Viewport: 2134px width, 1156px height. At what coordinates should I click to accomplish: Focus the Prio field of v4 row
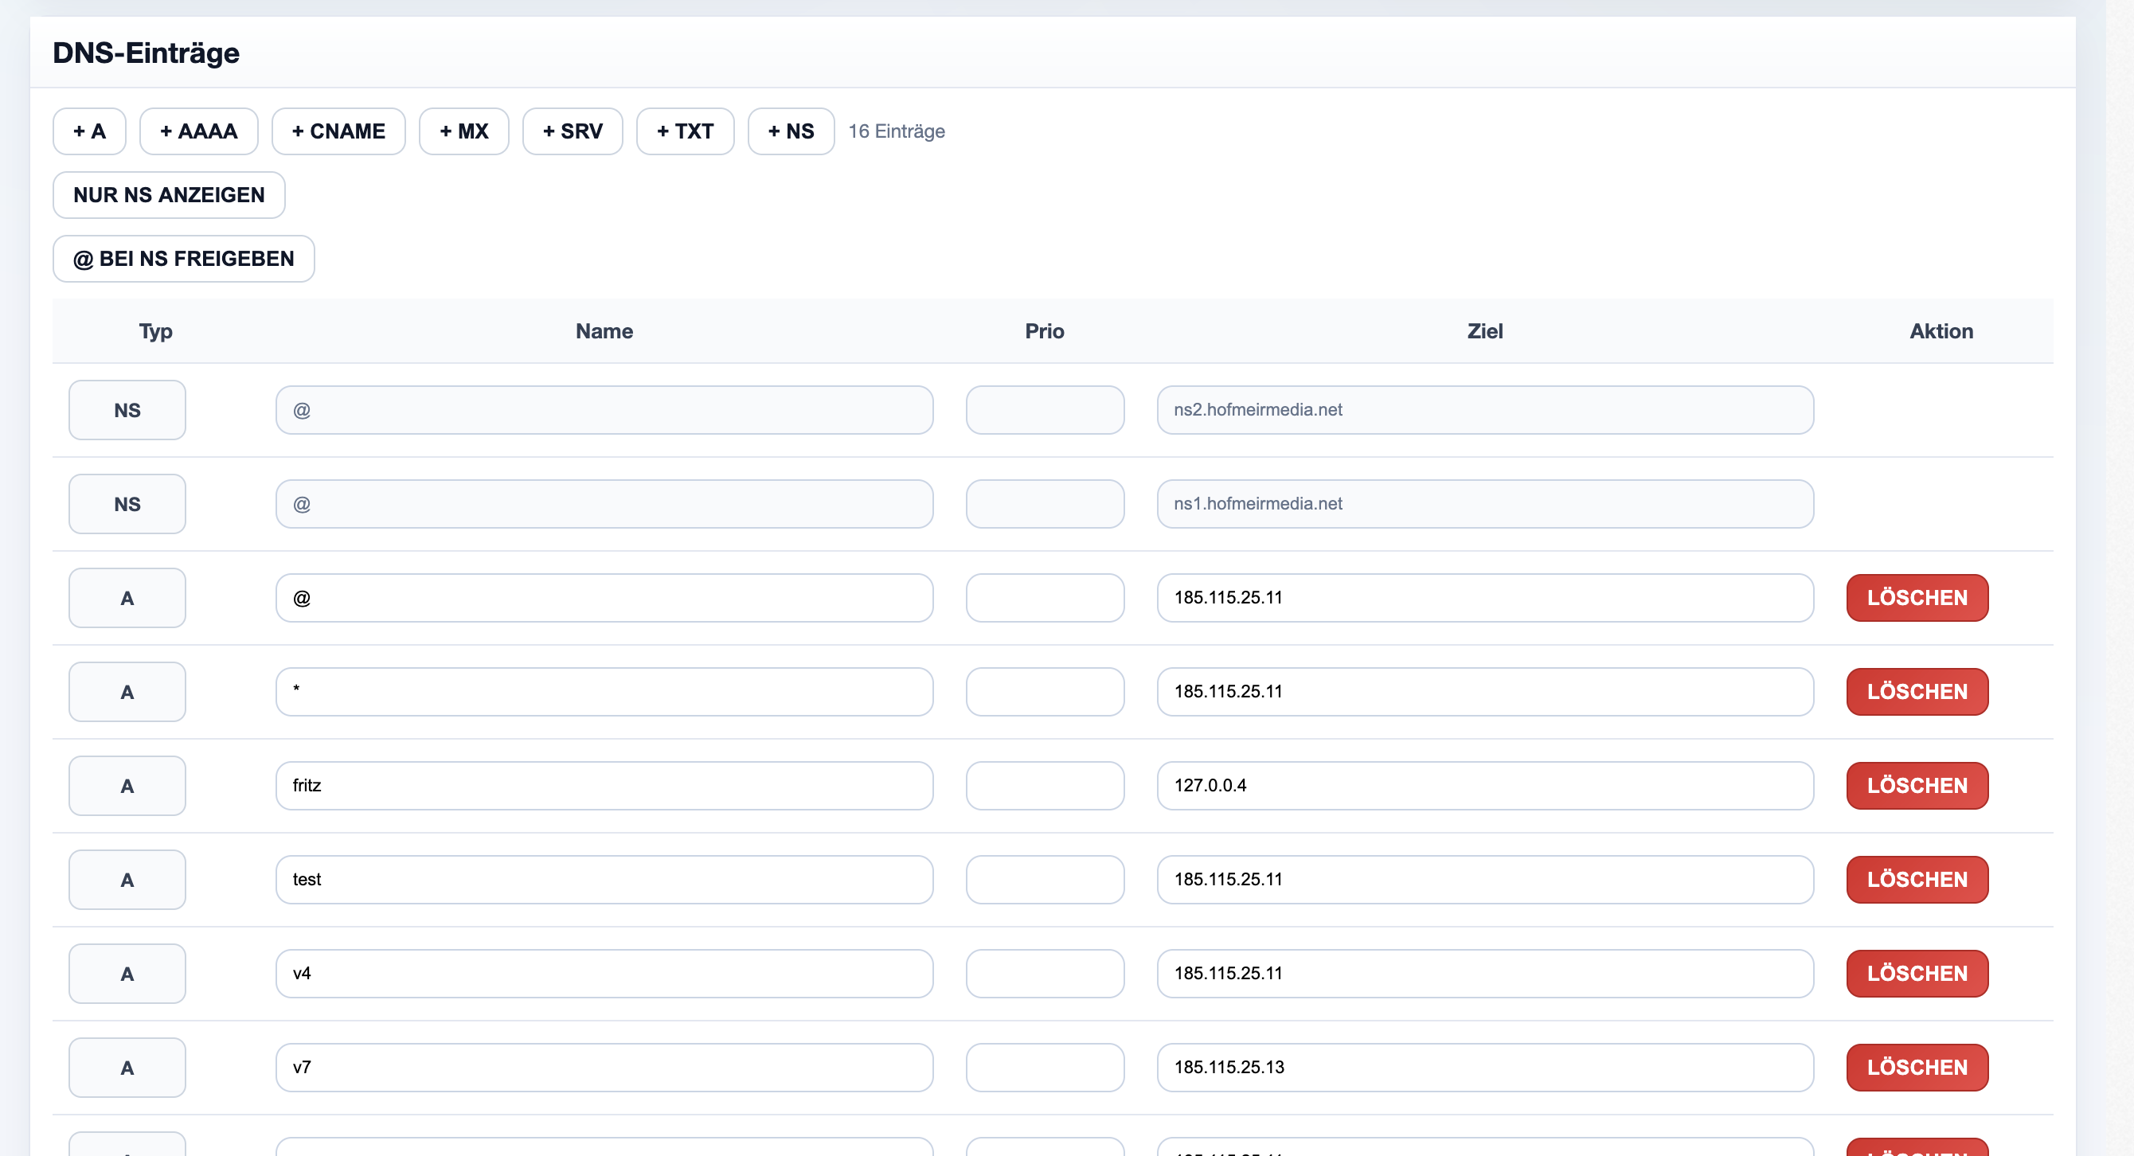[x=1045, y=973]
